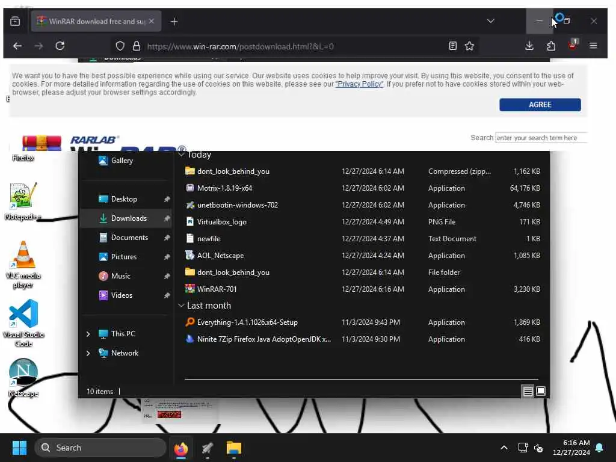Open the Firefox downloads panel
The height and width of the screenshot is (462, 616).
(529, 46)
